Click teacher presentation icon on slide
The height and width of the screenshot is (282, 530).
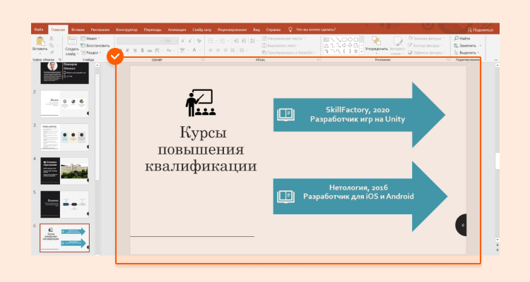coord(201,103)
